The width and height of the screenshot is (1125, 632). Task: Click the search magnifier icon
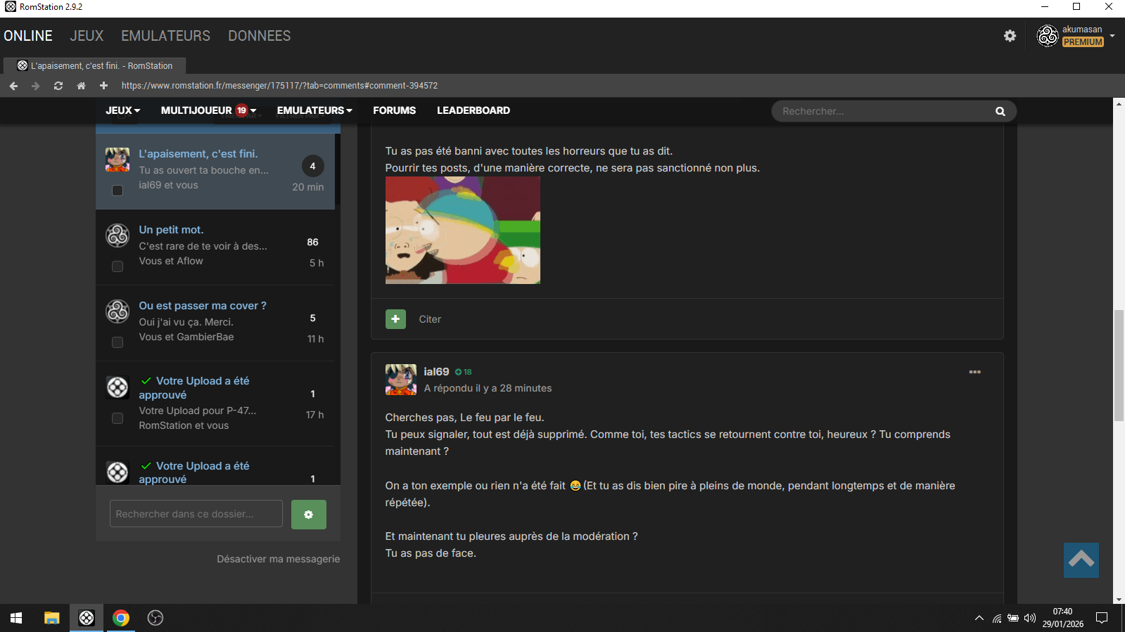click(x=1000, y=111)
